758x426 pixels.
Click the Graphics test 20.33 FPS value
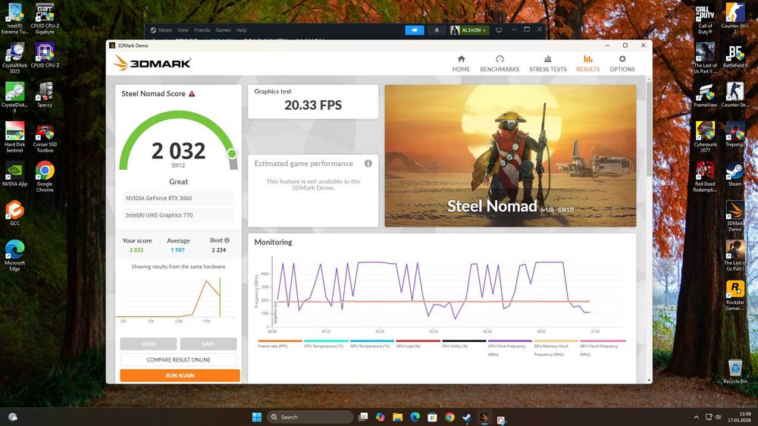(x=313, y=105)
